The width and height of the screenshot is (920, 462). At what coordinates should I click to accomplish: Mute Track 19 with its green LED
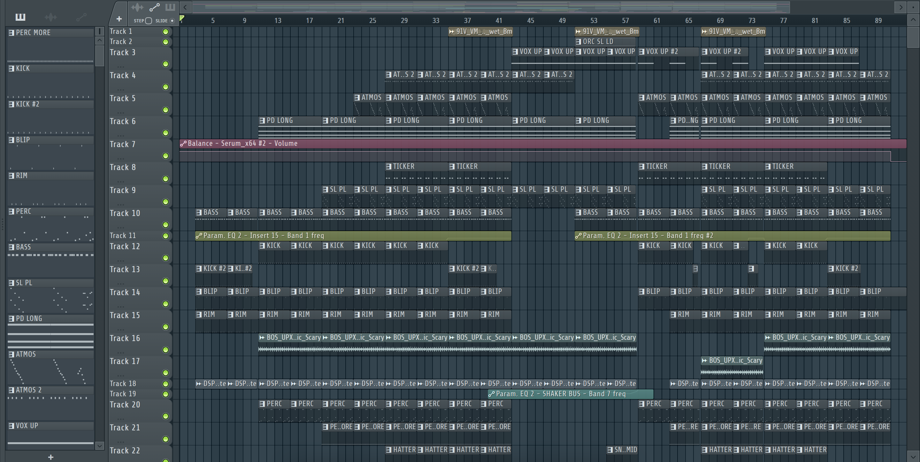click(166, 394)
